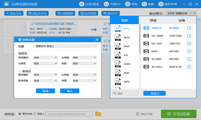
Task: Expand the 视频编码 dropdown
Action: click(x=46, y=58)
